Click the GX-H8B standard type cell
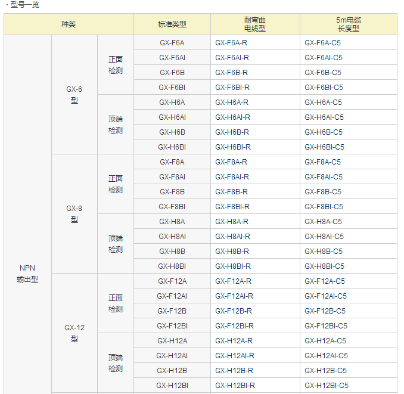 [172, 252]
